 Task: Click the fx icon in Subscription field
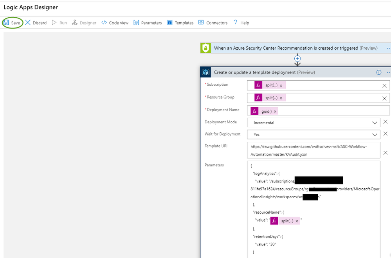258,85
